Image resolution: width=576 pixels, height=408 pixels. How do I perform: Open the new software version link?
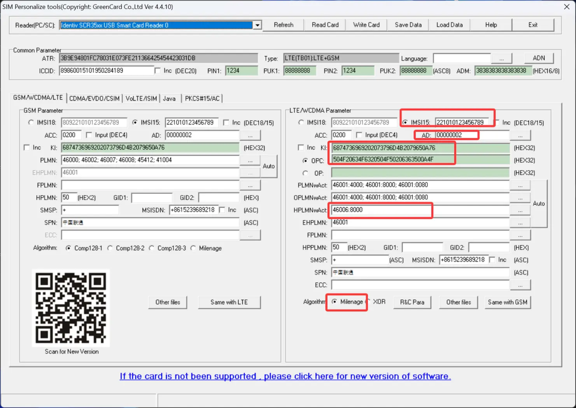pyautogui.click(x=285, y=376)
